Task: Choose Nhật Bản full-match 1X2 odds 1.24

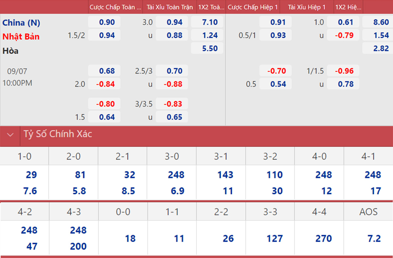Action: 207,35
